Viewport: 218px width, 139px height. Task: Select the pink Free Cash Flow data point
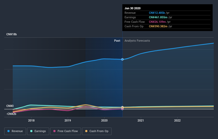click(122, 109)
